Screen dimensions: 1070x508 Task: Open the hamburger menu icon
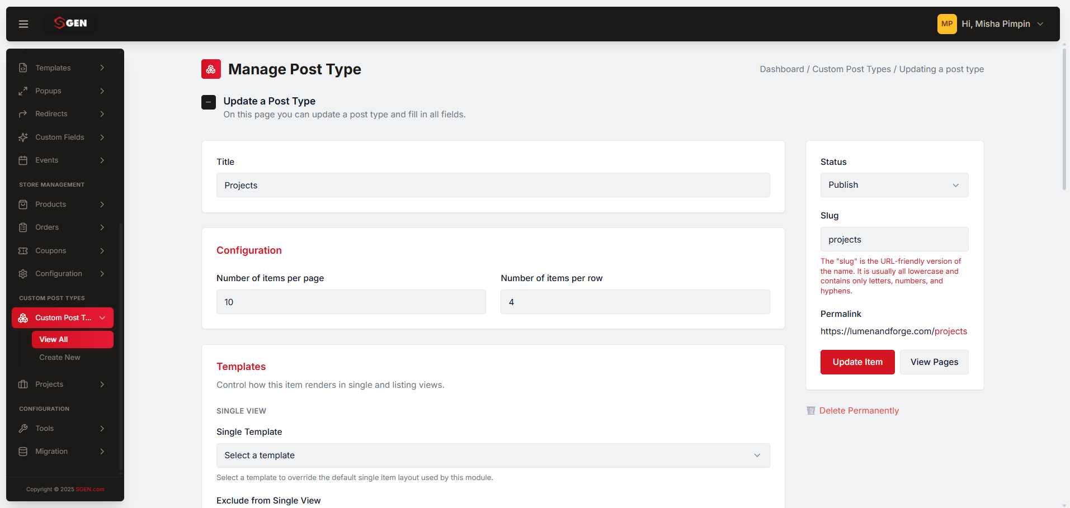pyautogui.click(x=23, y=24)
